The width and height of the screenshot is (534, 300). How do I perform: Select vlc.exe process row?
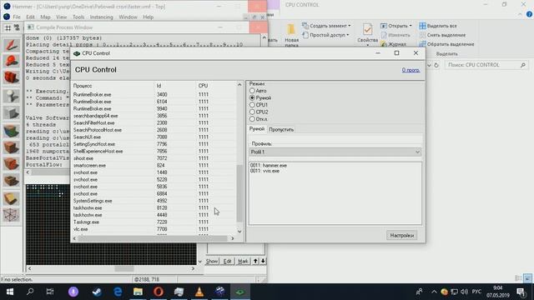(154, 229)
